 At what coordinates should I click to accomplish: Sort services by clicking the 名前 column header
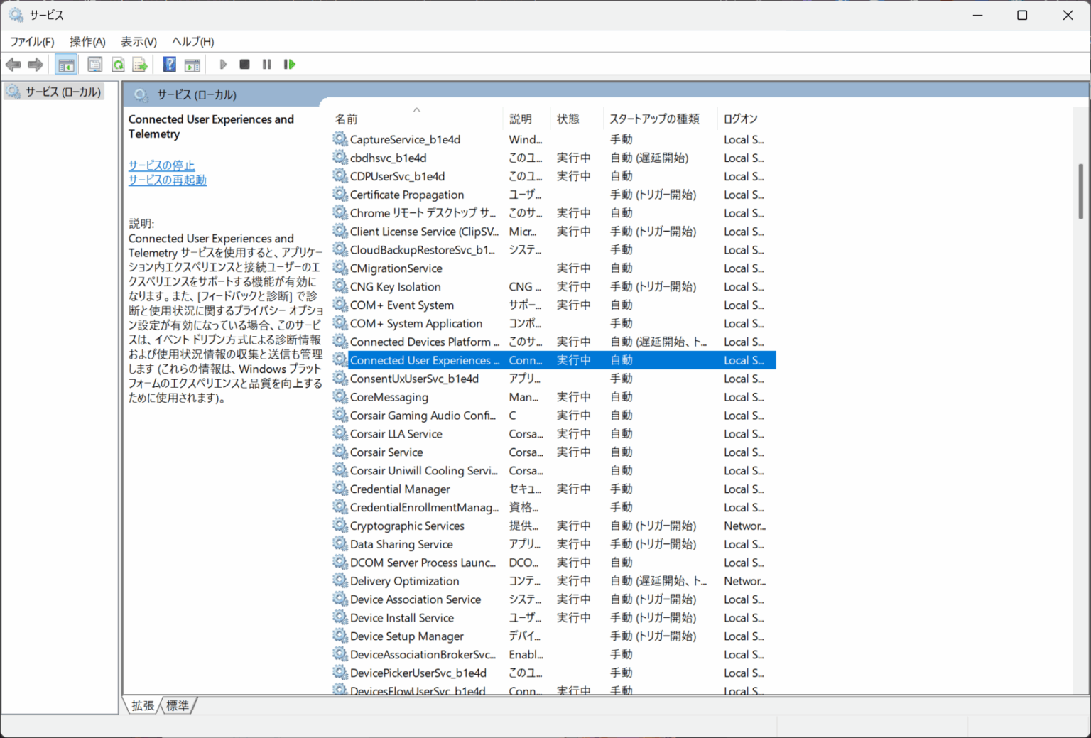click(346, 118)
